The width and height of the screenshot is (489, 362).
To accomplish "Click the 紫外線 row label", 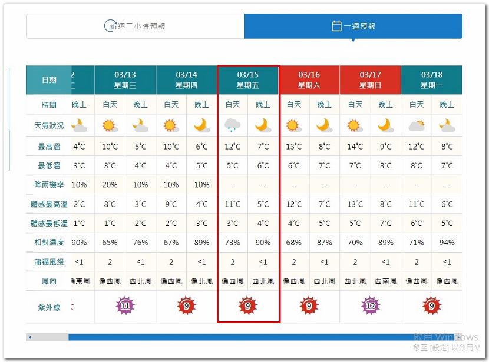I will click(49, 307).
